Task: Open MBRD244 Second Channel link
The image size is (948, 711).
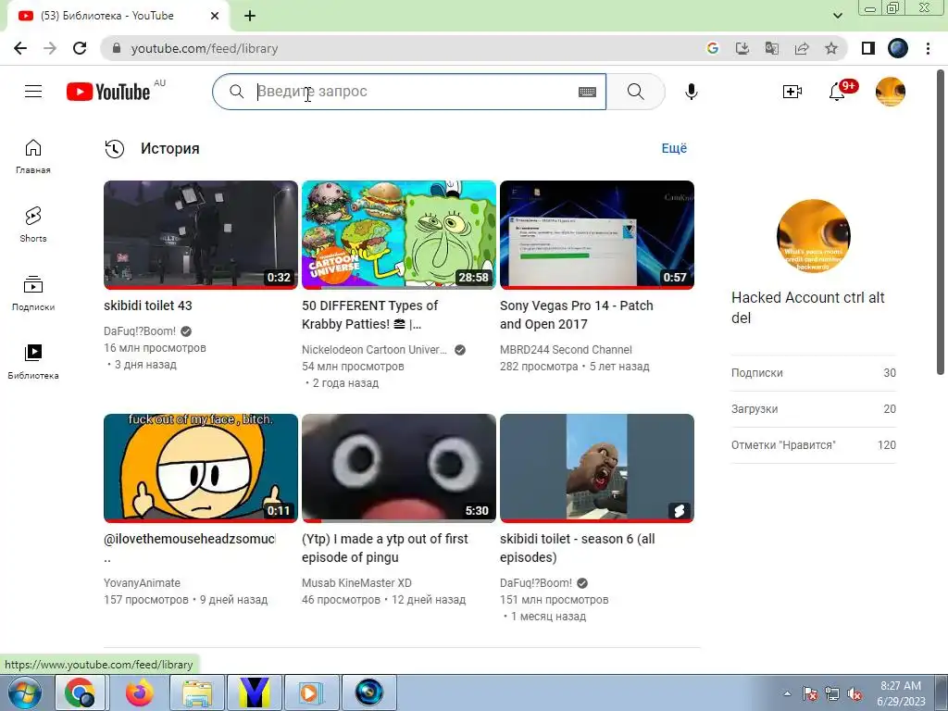Action: (566, 349)
